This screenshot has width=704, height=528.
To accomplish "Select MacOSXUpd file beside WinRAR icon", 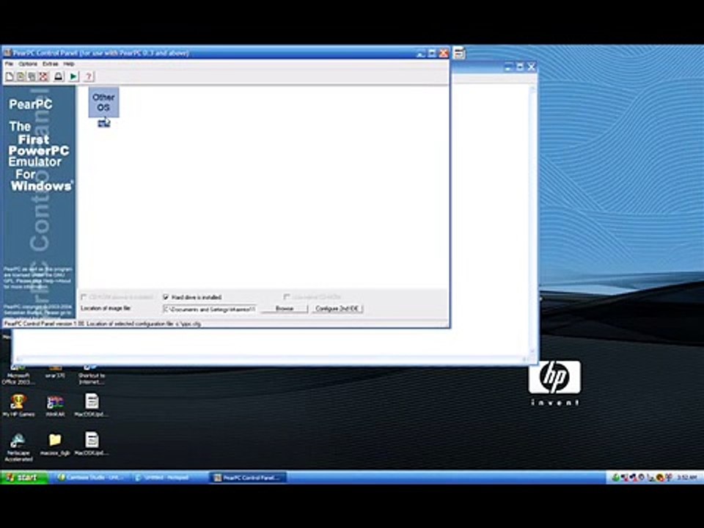I will (x=92, y=406).
